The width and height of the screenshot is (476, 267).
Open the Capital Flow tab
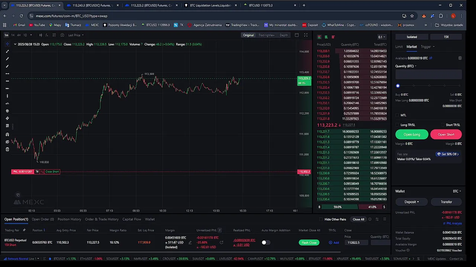click(x=132, y=219)
